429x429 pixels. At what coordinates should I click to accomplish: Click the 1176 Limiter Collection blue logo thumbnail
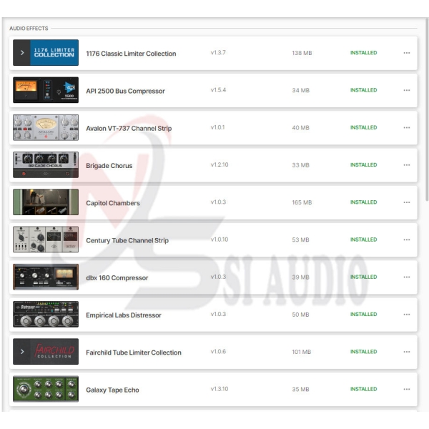54,52
